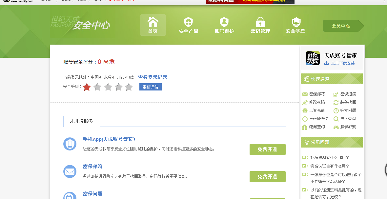Open 流向查询 quick link
Viewport: 387px width, 199px height.
tap(317, 127)
